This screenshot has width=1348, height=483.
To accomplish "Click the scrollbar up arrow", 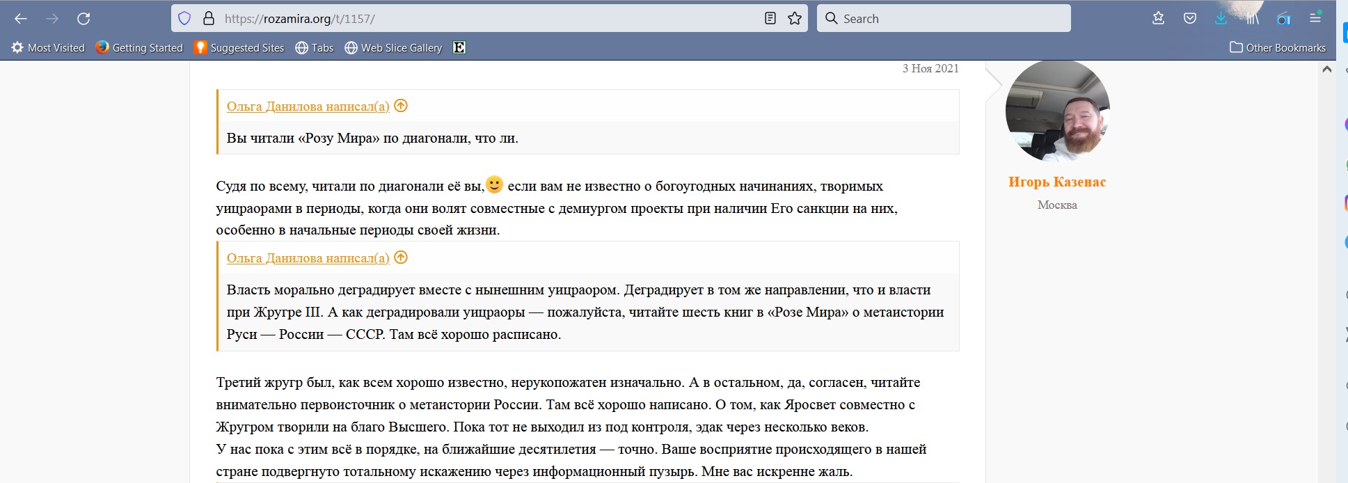I will (x=1326, y=69).
